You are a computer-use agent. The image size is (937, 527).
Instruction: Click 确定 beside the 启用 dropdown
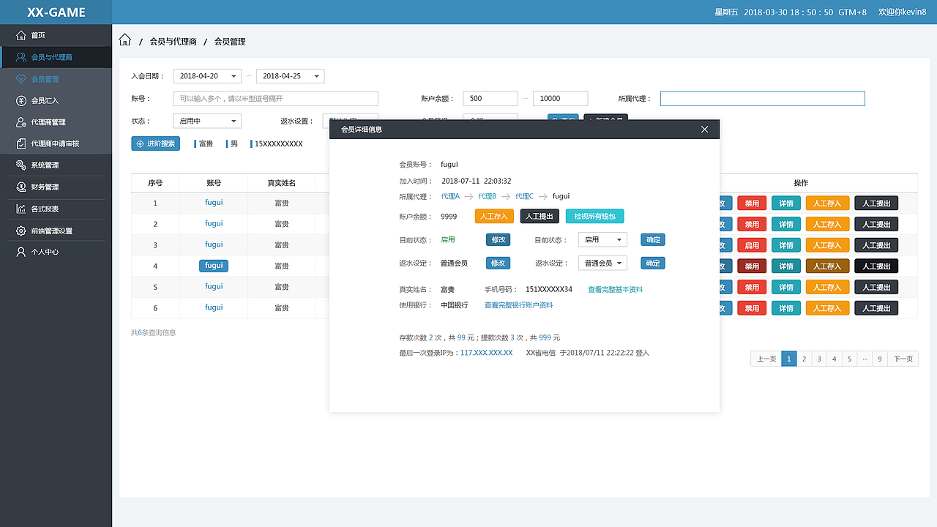click(x=653, y=239)
